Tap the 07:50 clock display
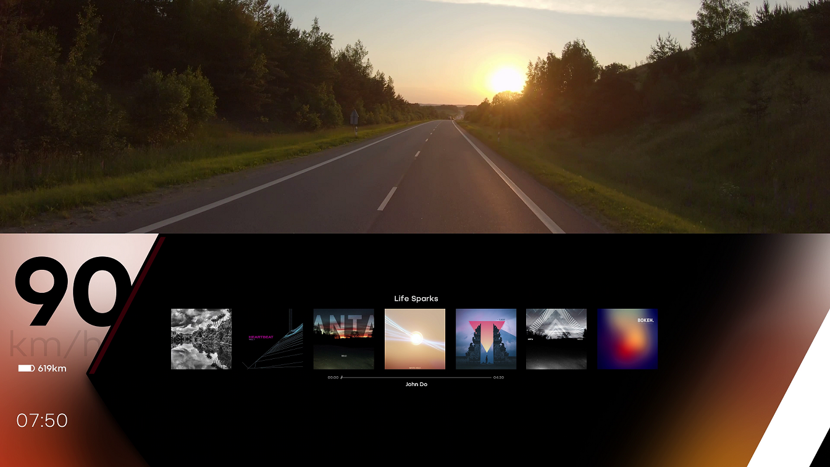Screen dimensions: 830x467 pos(42,421)
